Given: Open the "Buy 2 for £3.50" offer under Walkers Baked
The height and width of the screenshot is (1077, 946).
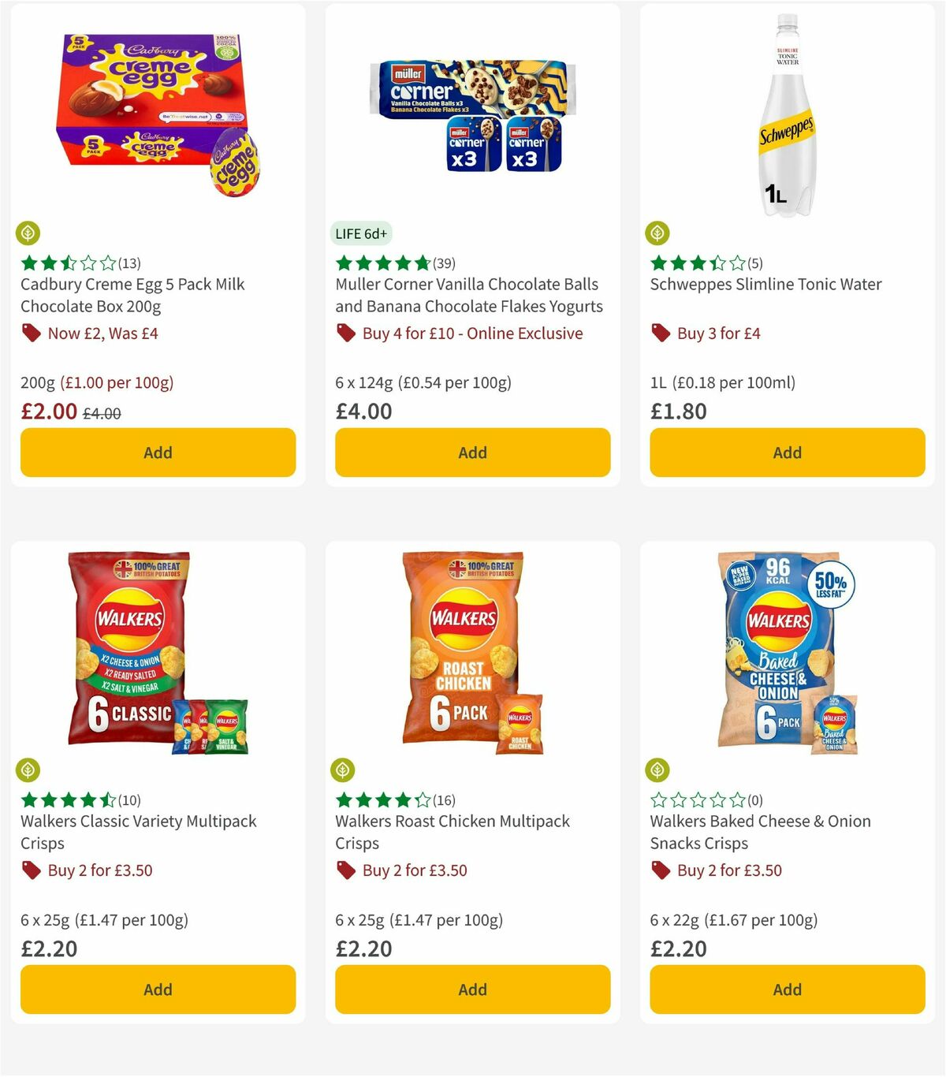Looking at the screenshot, I should pos(728,870).
